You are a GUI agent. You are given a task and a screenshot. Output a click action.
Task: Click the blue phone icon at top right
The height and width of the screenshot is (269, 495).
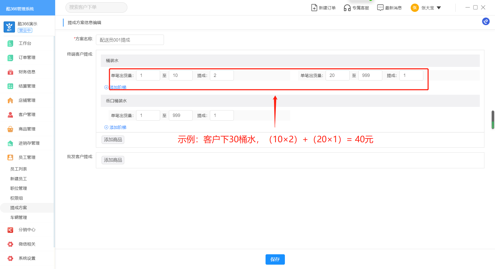coord(486,21)
